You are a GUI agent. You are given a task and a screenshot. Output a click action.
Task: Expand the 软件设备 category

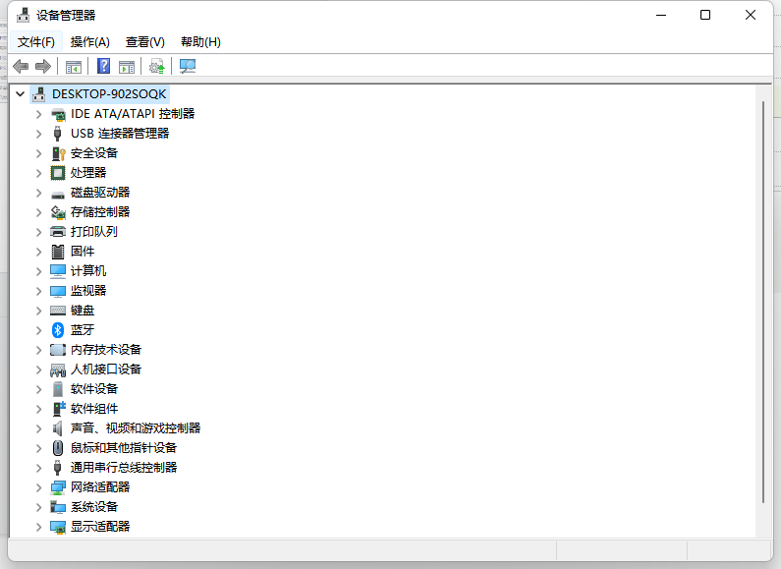[39, 389]
